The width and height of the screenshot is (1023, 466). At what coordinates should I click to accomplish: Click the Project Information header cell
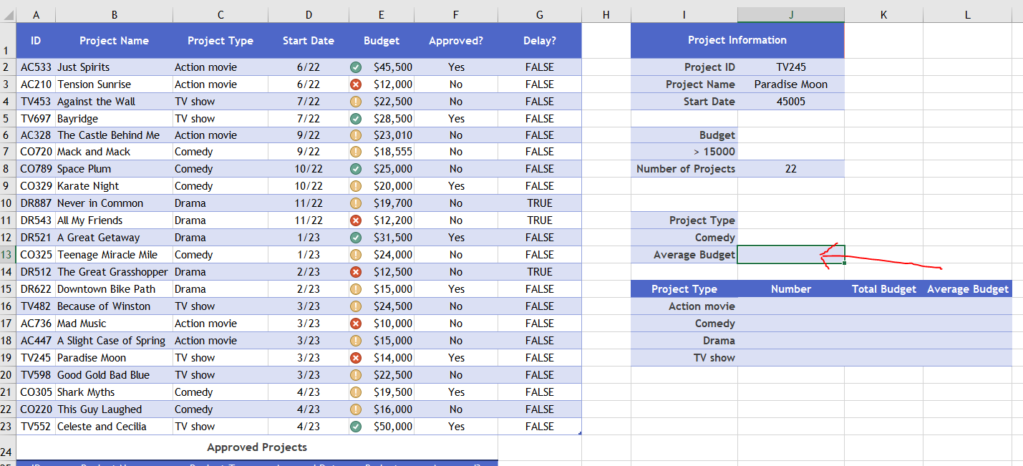point(737,40)
